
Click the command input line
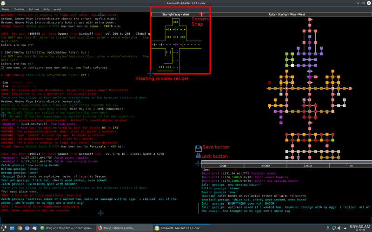pos(186,220)
